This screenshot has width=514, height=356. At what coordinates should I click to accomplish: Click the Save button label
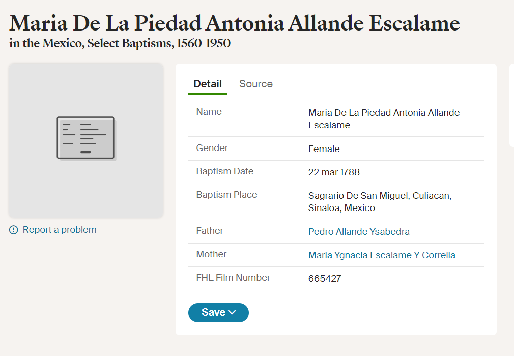(x=213, y=312)
